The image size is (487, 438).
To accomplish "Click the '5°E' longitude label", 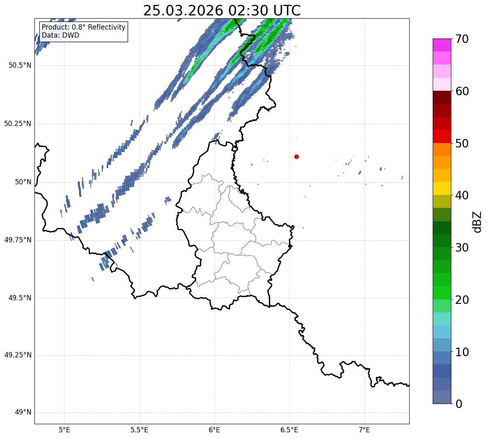I will (x=64, y=429).
